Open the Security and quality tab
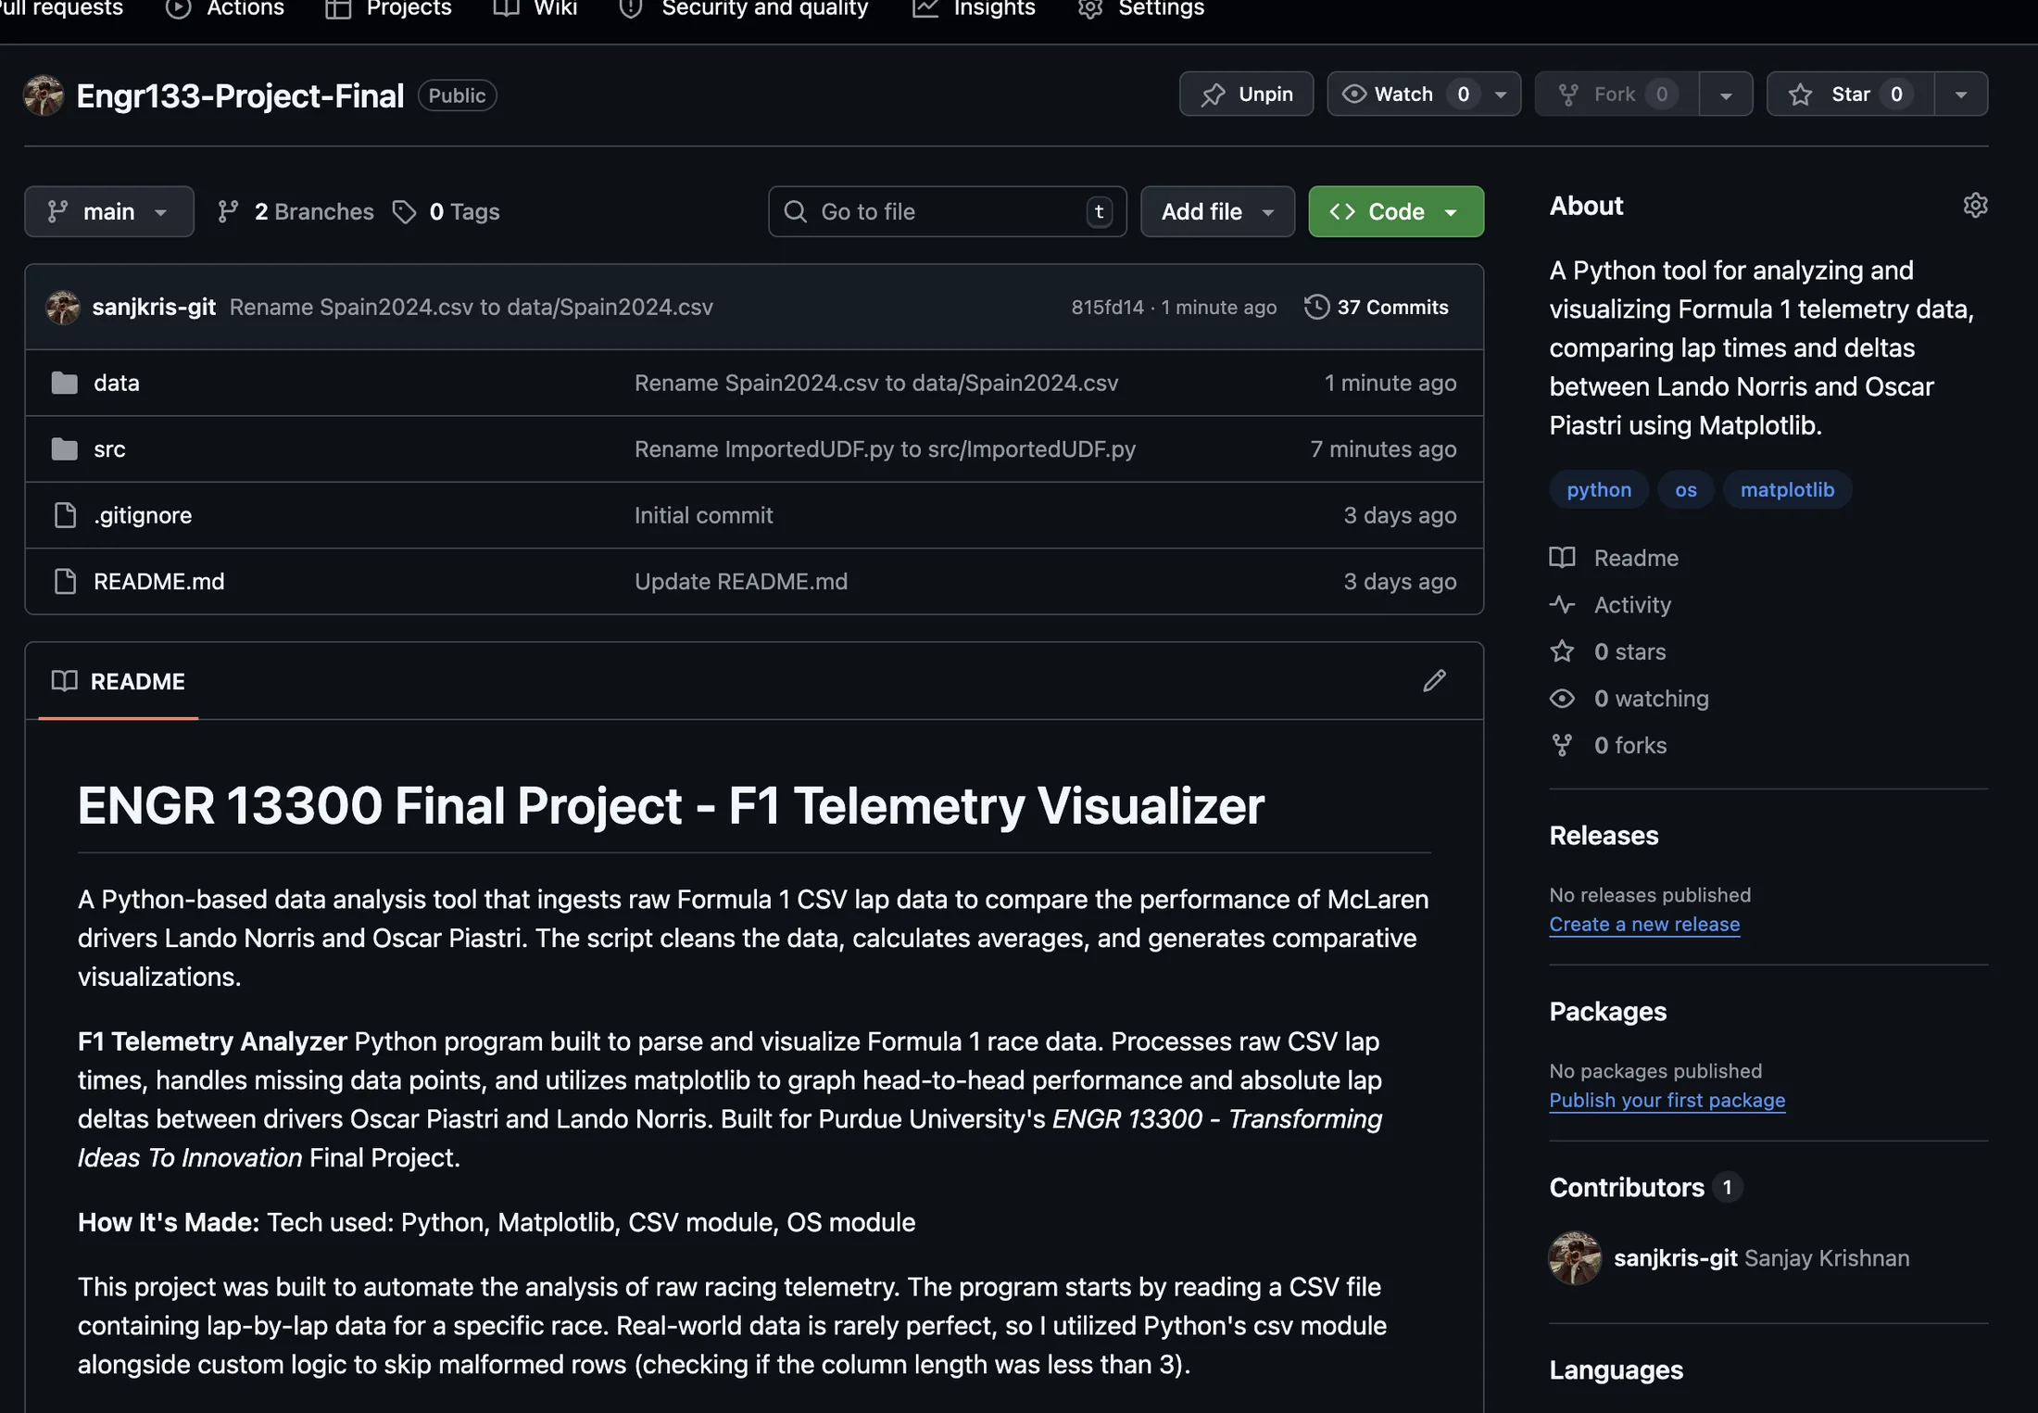2038x1413 pixels. 744,9
